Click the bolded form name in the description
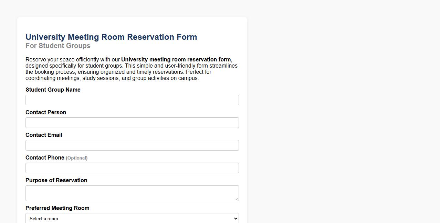Screen dimensions: 440x223 (x=176, y=59)
